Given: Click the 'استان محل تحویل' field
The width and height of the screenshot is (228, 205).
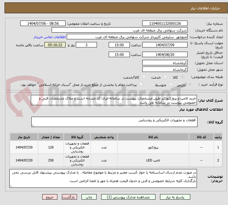Looking at the screenshot, I should tap(165, 63).
